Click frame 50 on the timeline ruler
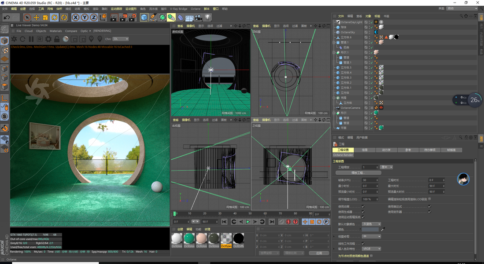Image resolution: width=484 pixels, height=264 pixels. pos(250,213)
